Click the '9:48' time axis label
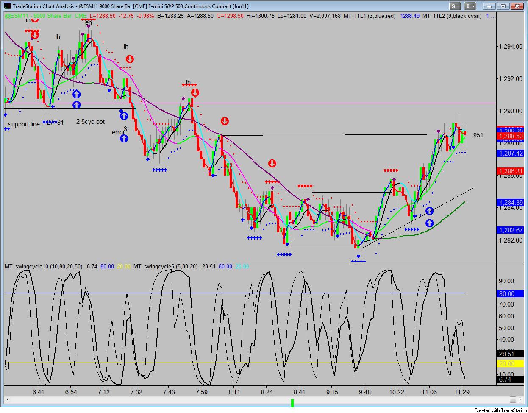This screenshot has height=413, width=528. pyautogui.click(x=364, y=392)
